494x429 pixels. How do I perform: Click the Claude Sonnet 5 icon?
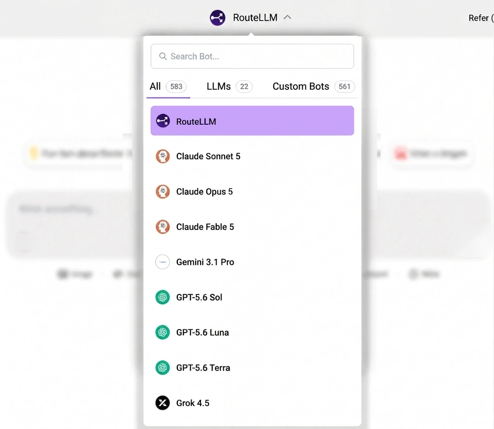(x=163, y=156)
